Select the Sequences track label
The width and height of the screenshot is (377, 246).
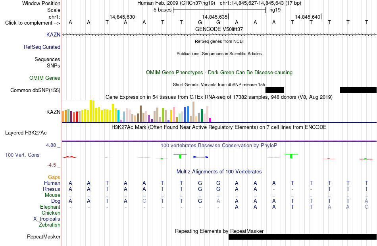[x=47, y=59]
